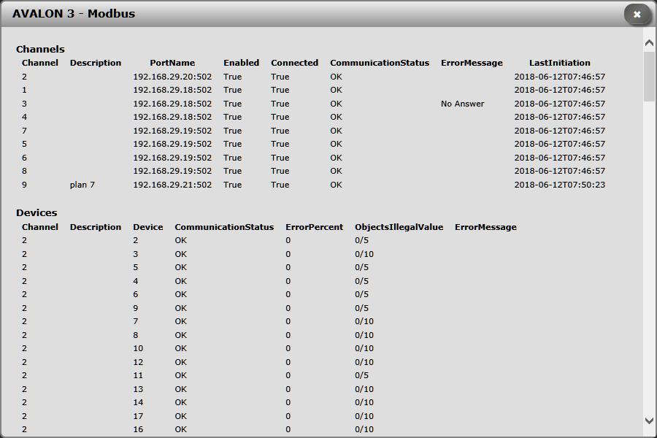657x438 pixels.
Task: Click device number 14 in Devices
Action: click(138, 402)
